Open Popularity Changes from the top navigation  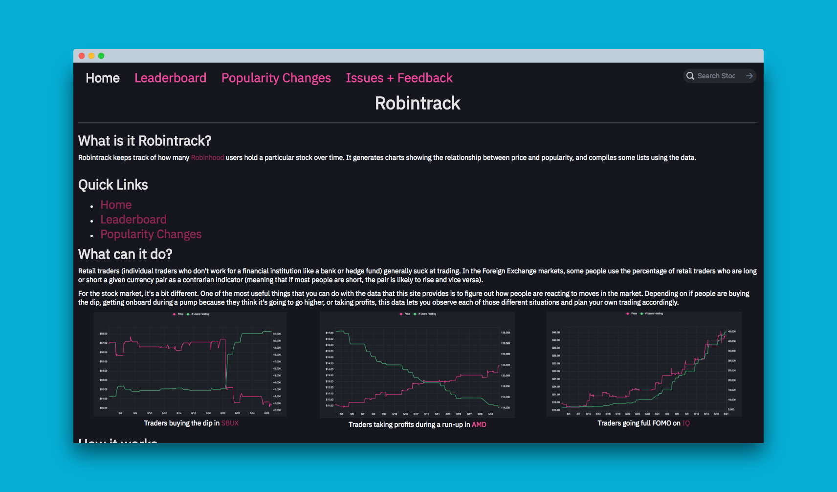click(x=276, y=78)
